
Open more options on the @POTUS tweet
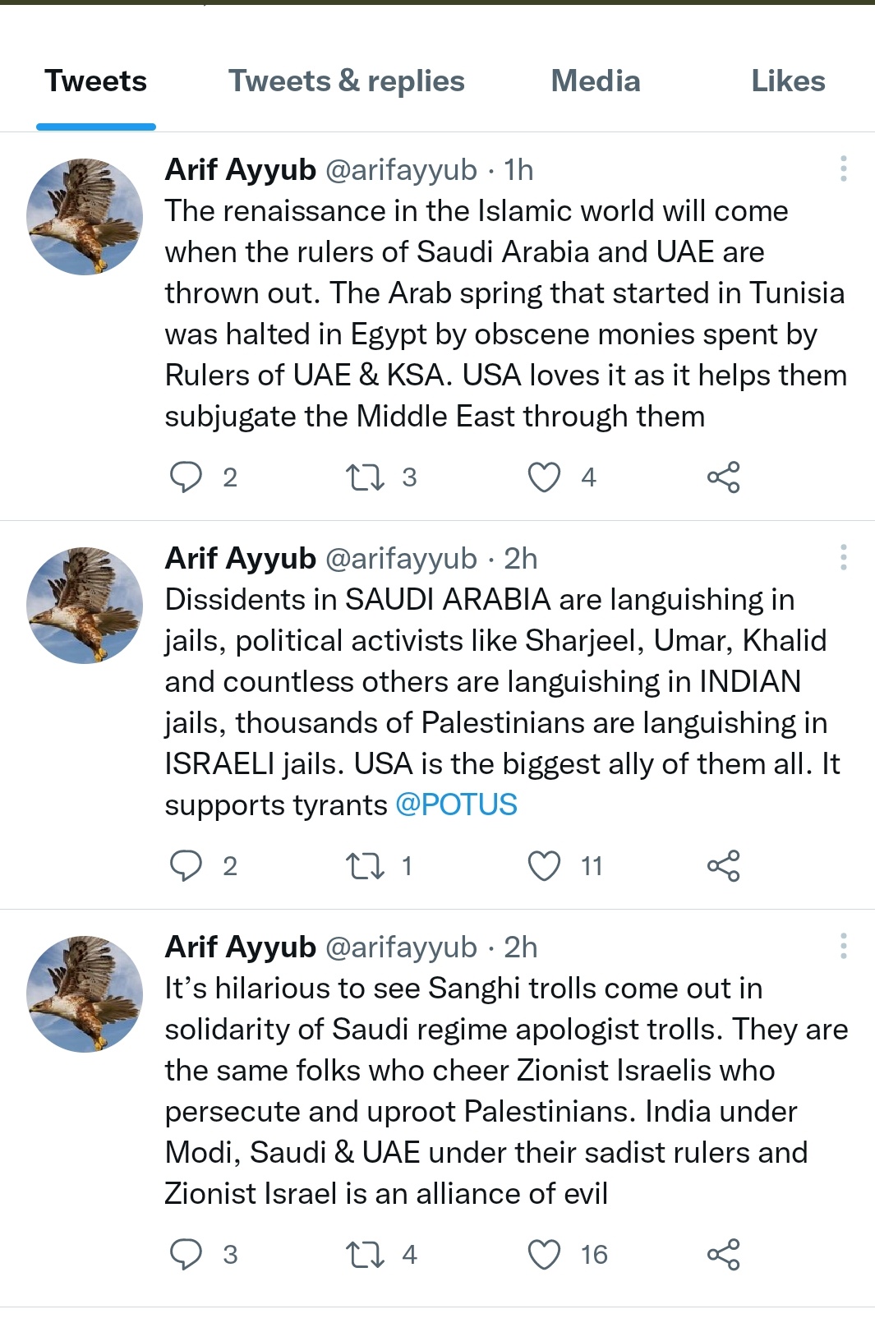(843, 557)
